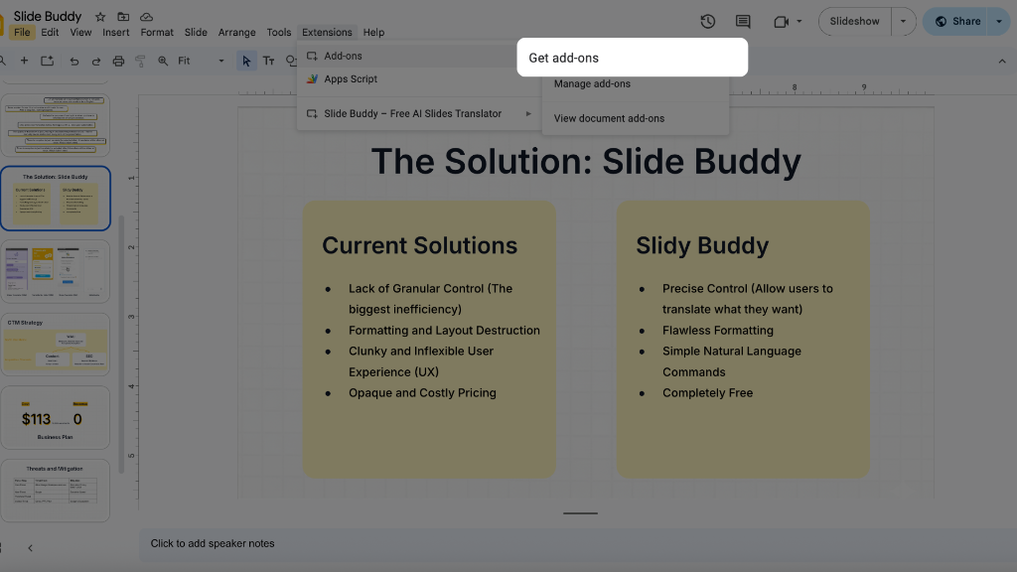
Task: Open the Slideshow options dropdown arrow
Action: click(x=903, y=21)
